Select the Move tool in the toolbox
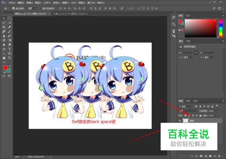This screenshot has height=159, width=226. pyautogui.click(x=4, y=18)
